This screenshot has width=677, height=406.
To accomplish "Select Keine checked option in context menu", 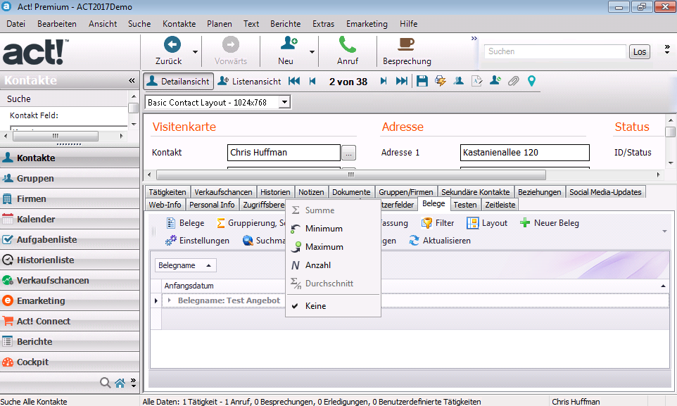I will (x=333, y=306).
